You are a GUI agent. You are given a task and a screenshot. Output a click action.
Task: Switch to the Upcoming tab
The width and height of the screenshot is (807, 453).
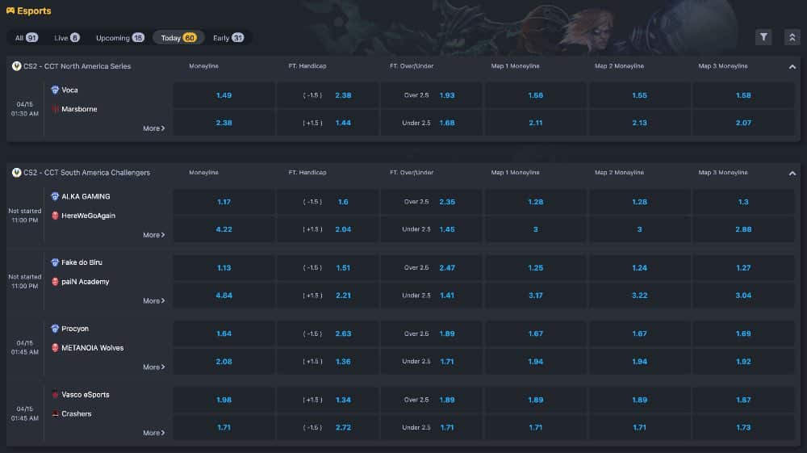(120, 38)
